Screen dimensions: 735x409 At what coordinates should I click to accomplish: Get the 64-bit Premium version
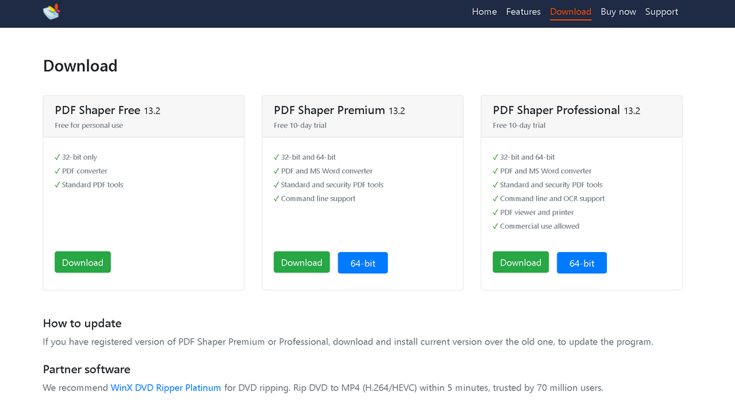(x=363, y=262)
